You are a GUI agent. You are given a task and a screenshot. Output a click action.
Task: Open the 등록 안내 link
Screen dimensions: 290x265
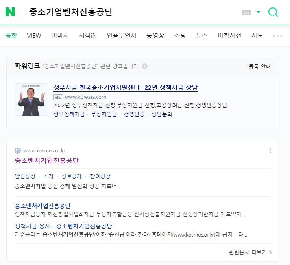point(259,67)
